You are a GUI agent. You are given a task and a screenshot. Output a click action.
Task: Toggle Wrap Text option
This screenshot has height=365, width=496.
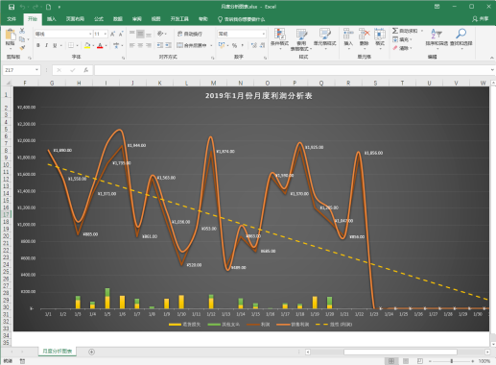pos(190,34)
